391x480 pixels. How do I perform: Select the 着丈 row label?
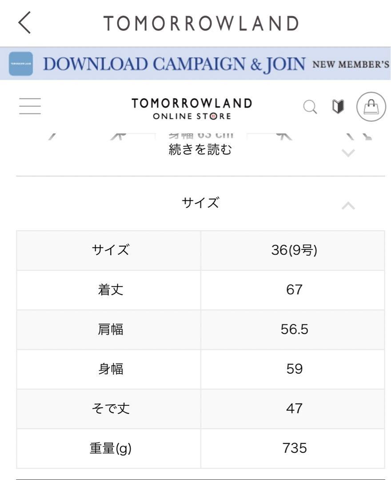pyautogui.click(x=111, y=290)
